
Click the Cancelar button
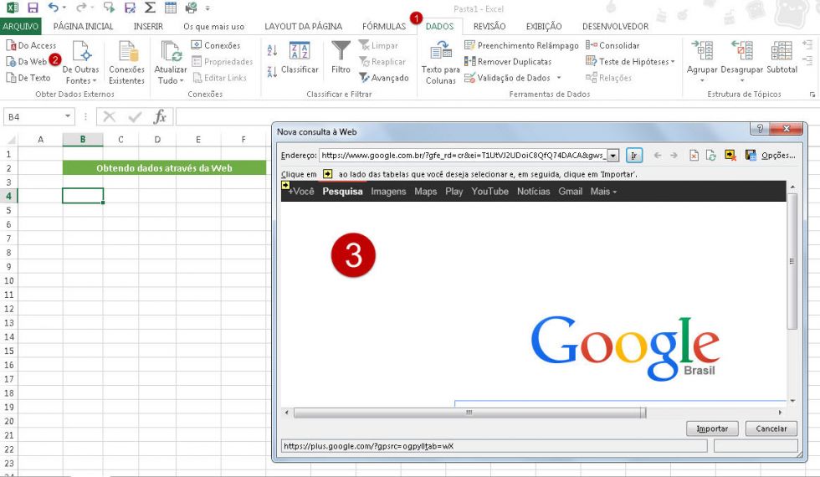tap(771, 428)
